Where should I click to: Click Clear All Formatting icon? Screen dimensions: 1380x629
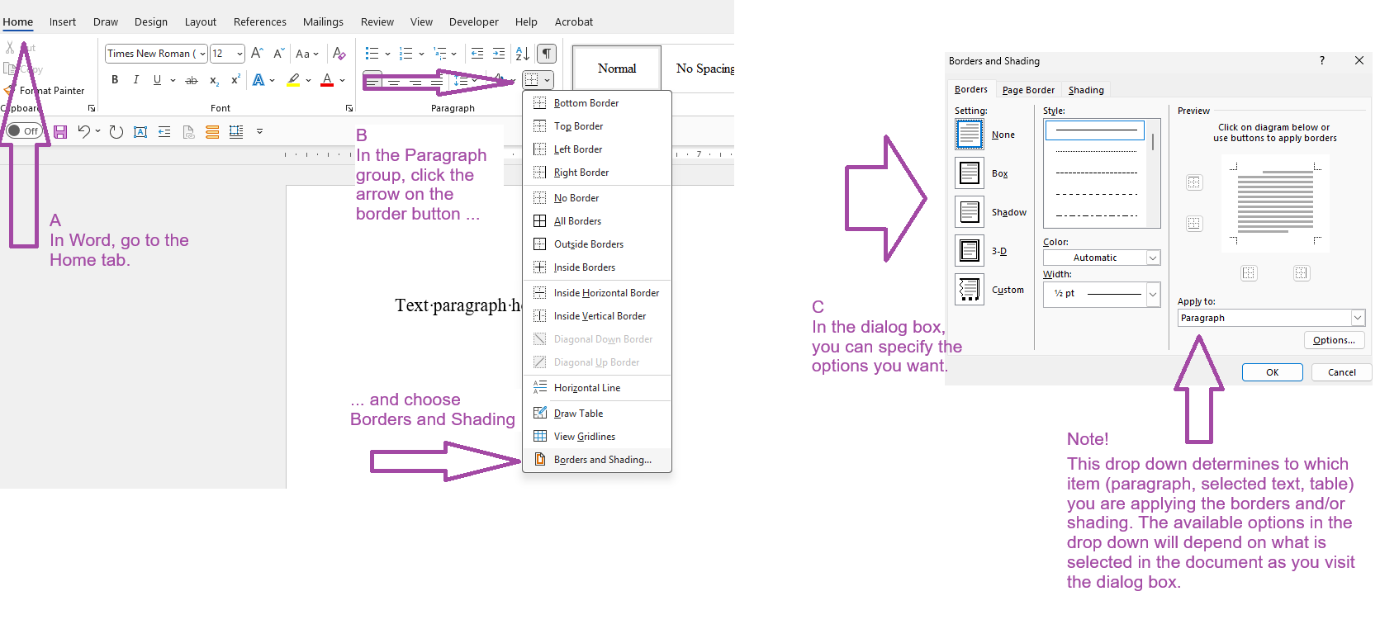[x=339, y=54]
